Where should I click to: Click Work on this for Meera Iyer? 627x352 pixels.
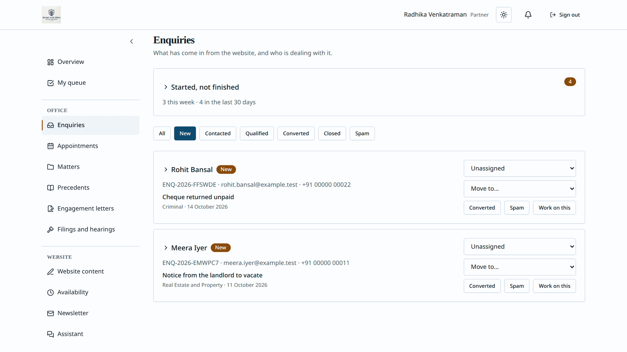[554, 286]
